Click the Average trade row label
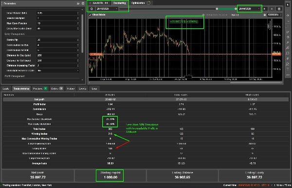Image resolution: width=292 pixels, height=188 pixels. [39, 163]
